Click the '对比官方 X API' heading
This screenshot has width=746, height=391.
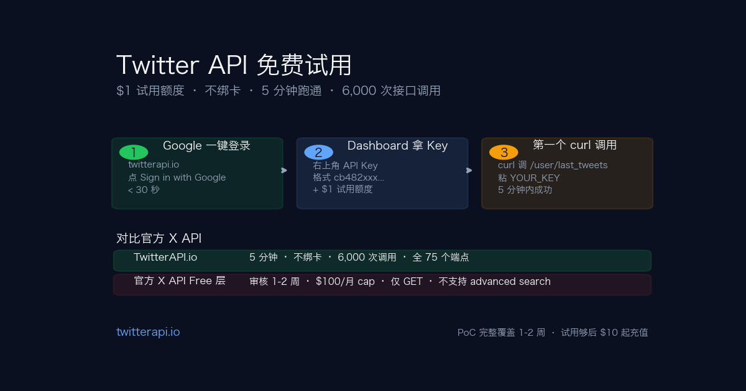click(x=159, y=238)
